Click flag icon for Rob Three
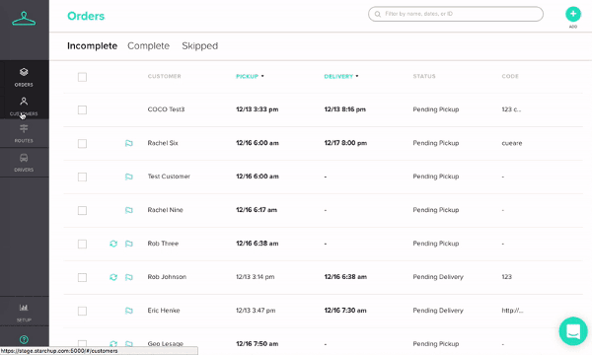Viewport: 592px width, 355px height. pos(128,244)
